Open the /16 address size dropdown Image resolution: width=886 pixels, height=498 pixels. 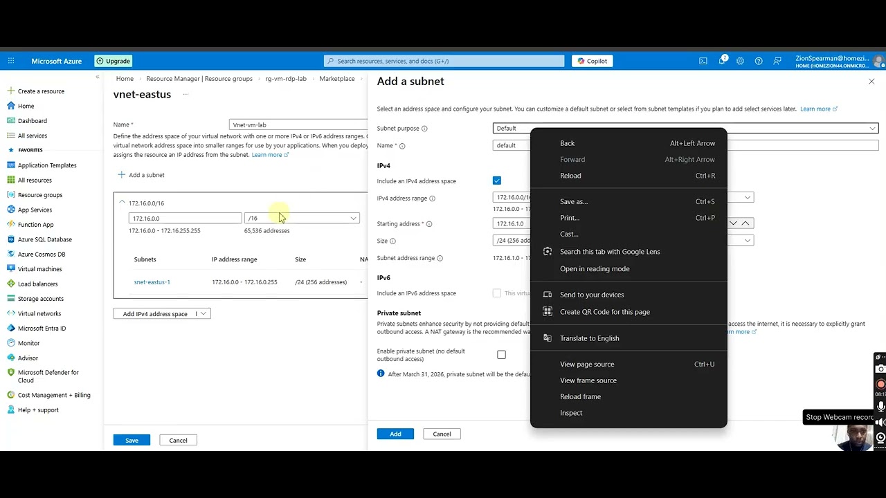[x=302, y=218]
